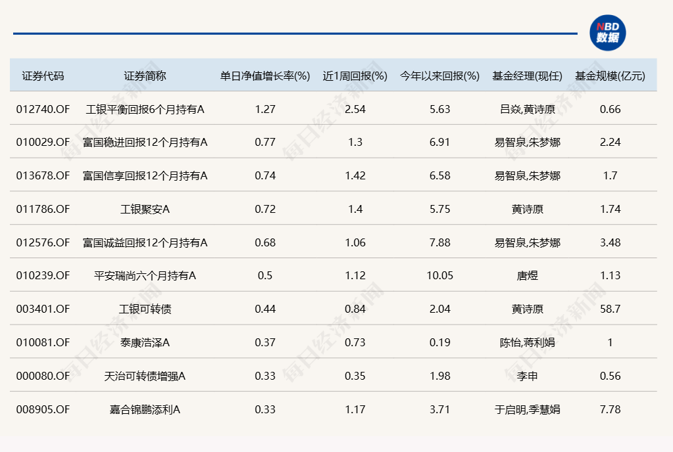The image size is (673, 452).
Task: Select fund code 012740.OF
Action: [43, 109]
